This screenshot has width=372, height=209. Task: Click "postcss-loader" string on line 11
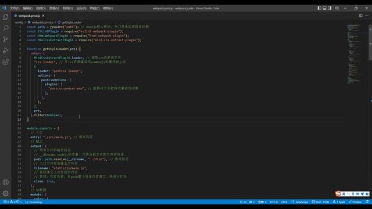click(67, 71)
